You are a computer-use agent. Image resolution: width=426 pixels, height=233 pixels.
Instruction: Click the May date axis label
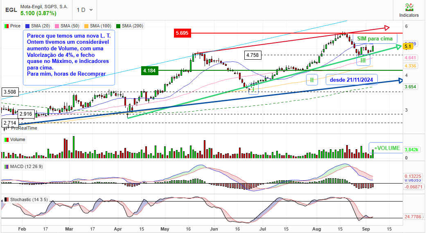point(165,229)
